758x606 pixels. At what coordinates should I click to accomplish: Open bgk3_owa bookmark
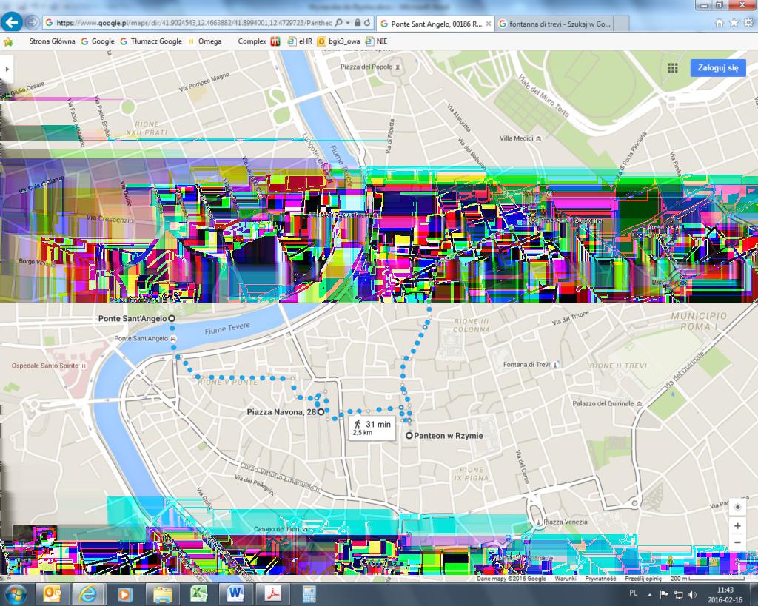coord(338,41)
